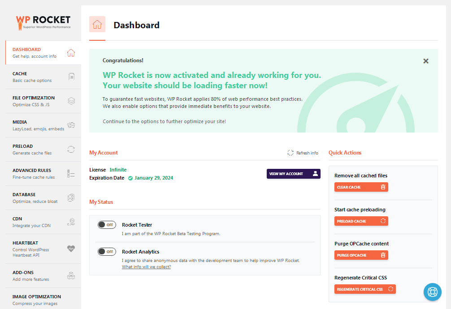Dismiss the Congratulations notice

click(x=426, y=61)
